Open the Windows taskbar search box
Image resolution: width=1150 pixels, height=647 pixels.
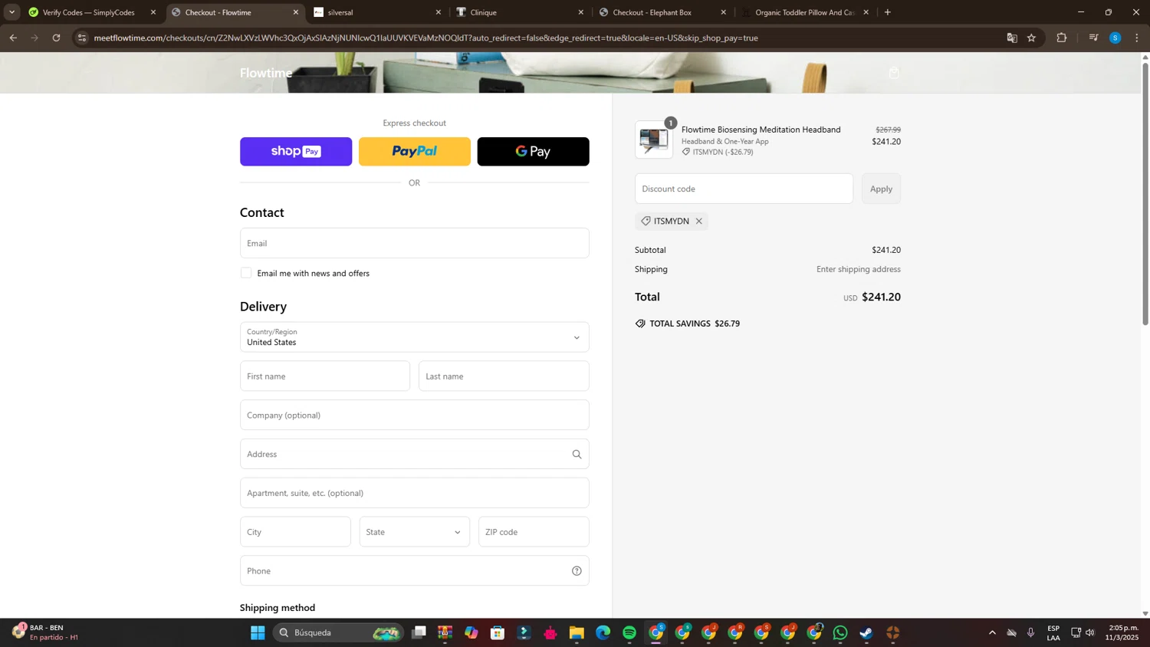pyautogui.click(x=337, y=632)
